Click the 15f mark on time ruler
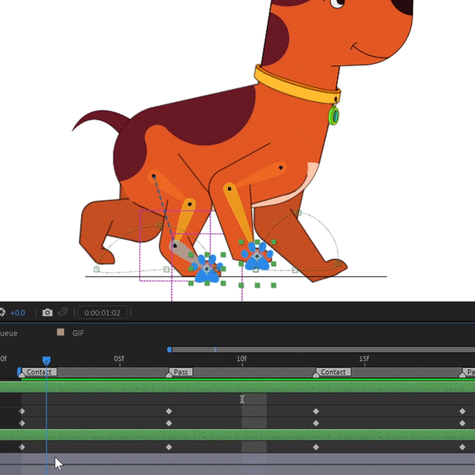The height and width of the screenshot is (475, 475). [x=364, y=359]
